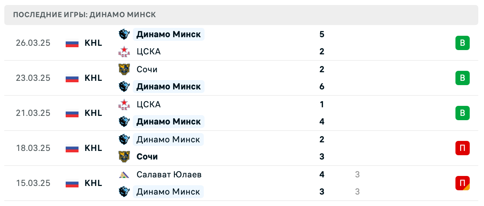Image resolution: width=484 pixels, height=206 pixels.
Task: Click the Dinamo Minsk logo in the Sochi match
Action: coord(124,87)
